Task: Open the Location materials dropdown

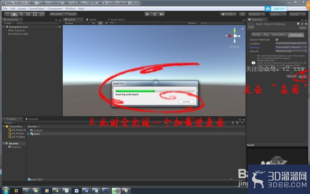Action: click(x=291, y=43)
